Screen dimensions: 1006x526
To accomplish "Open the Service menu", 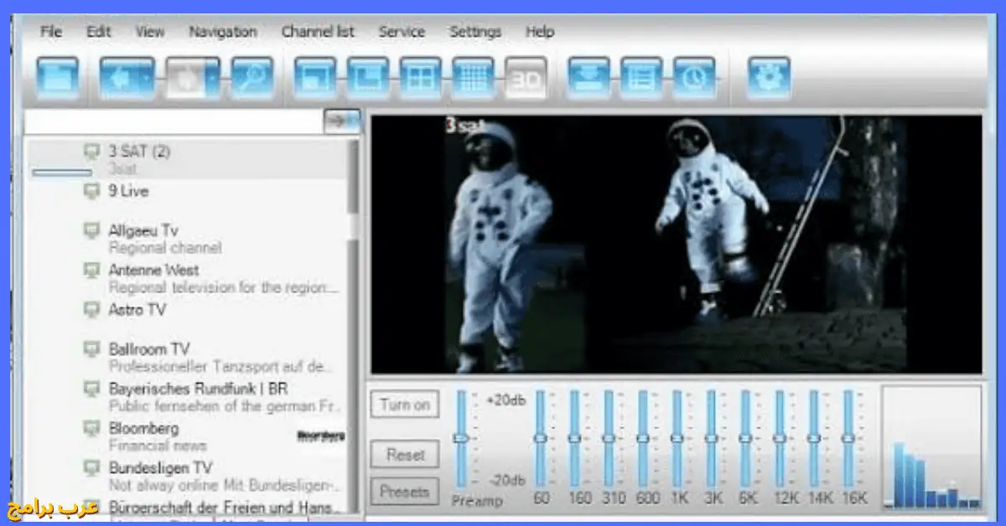I will tap(402, 32).
